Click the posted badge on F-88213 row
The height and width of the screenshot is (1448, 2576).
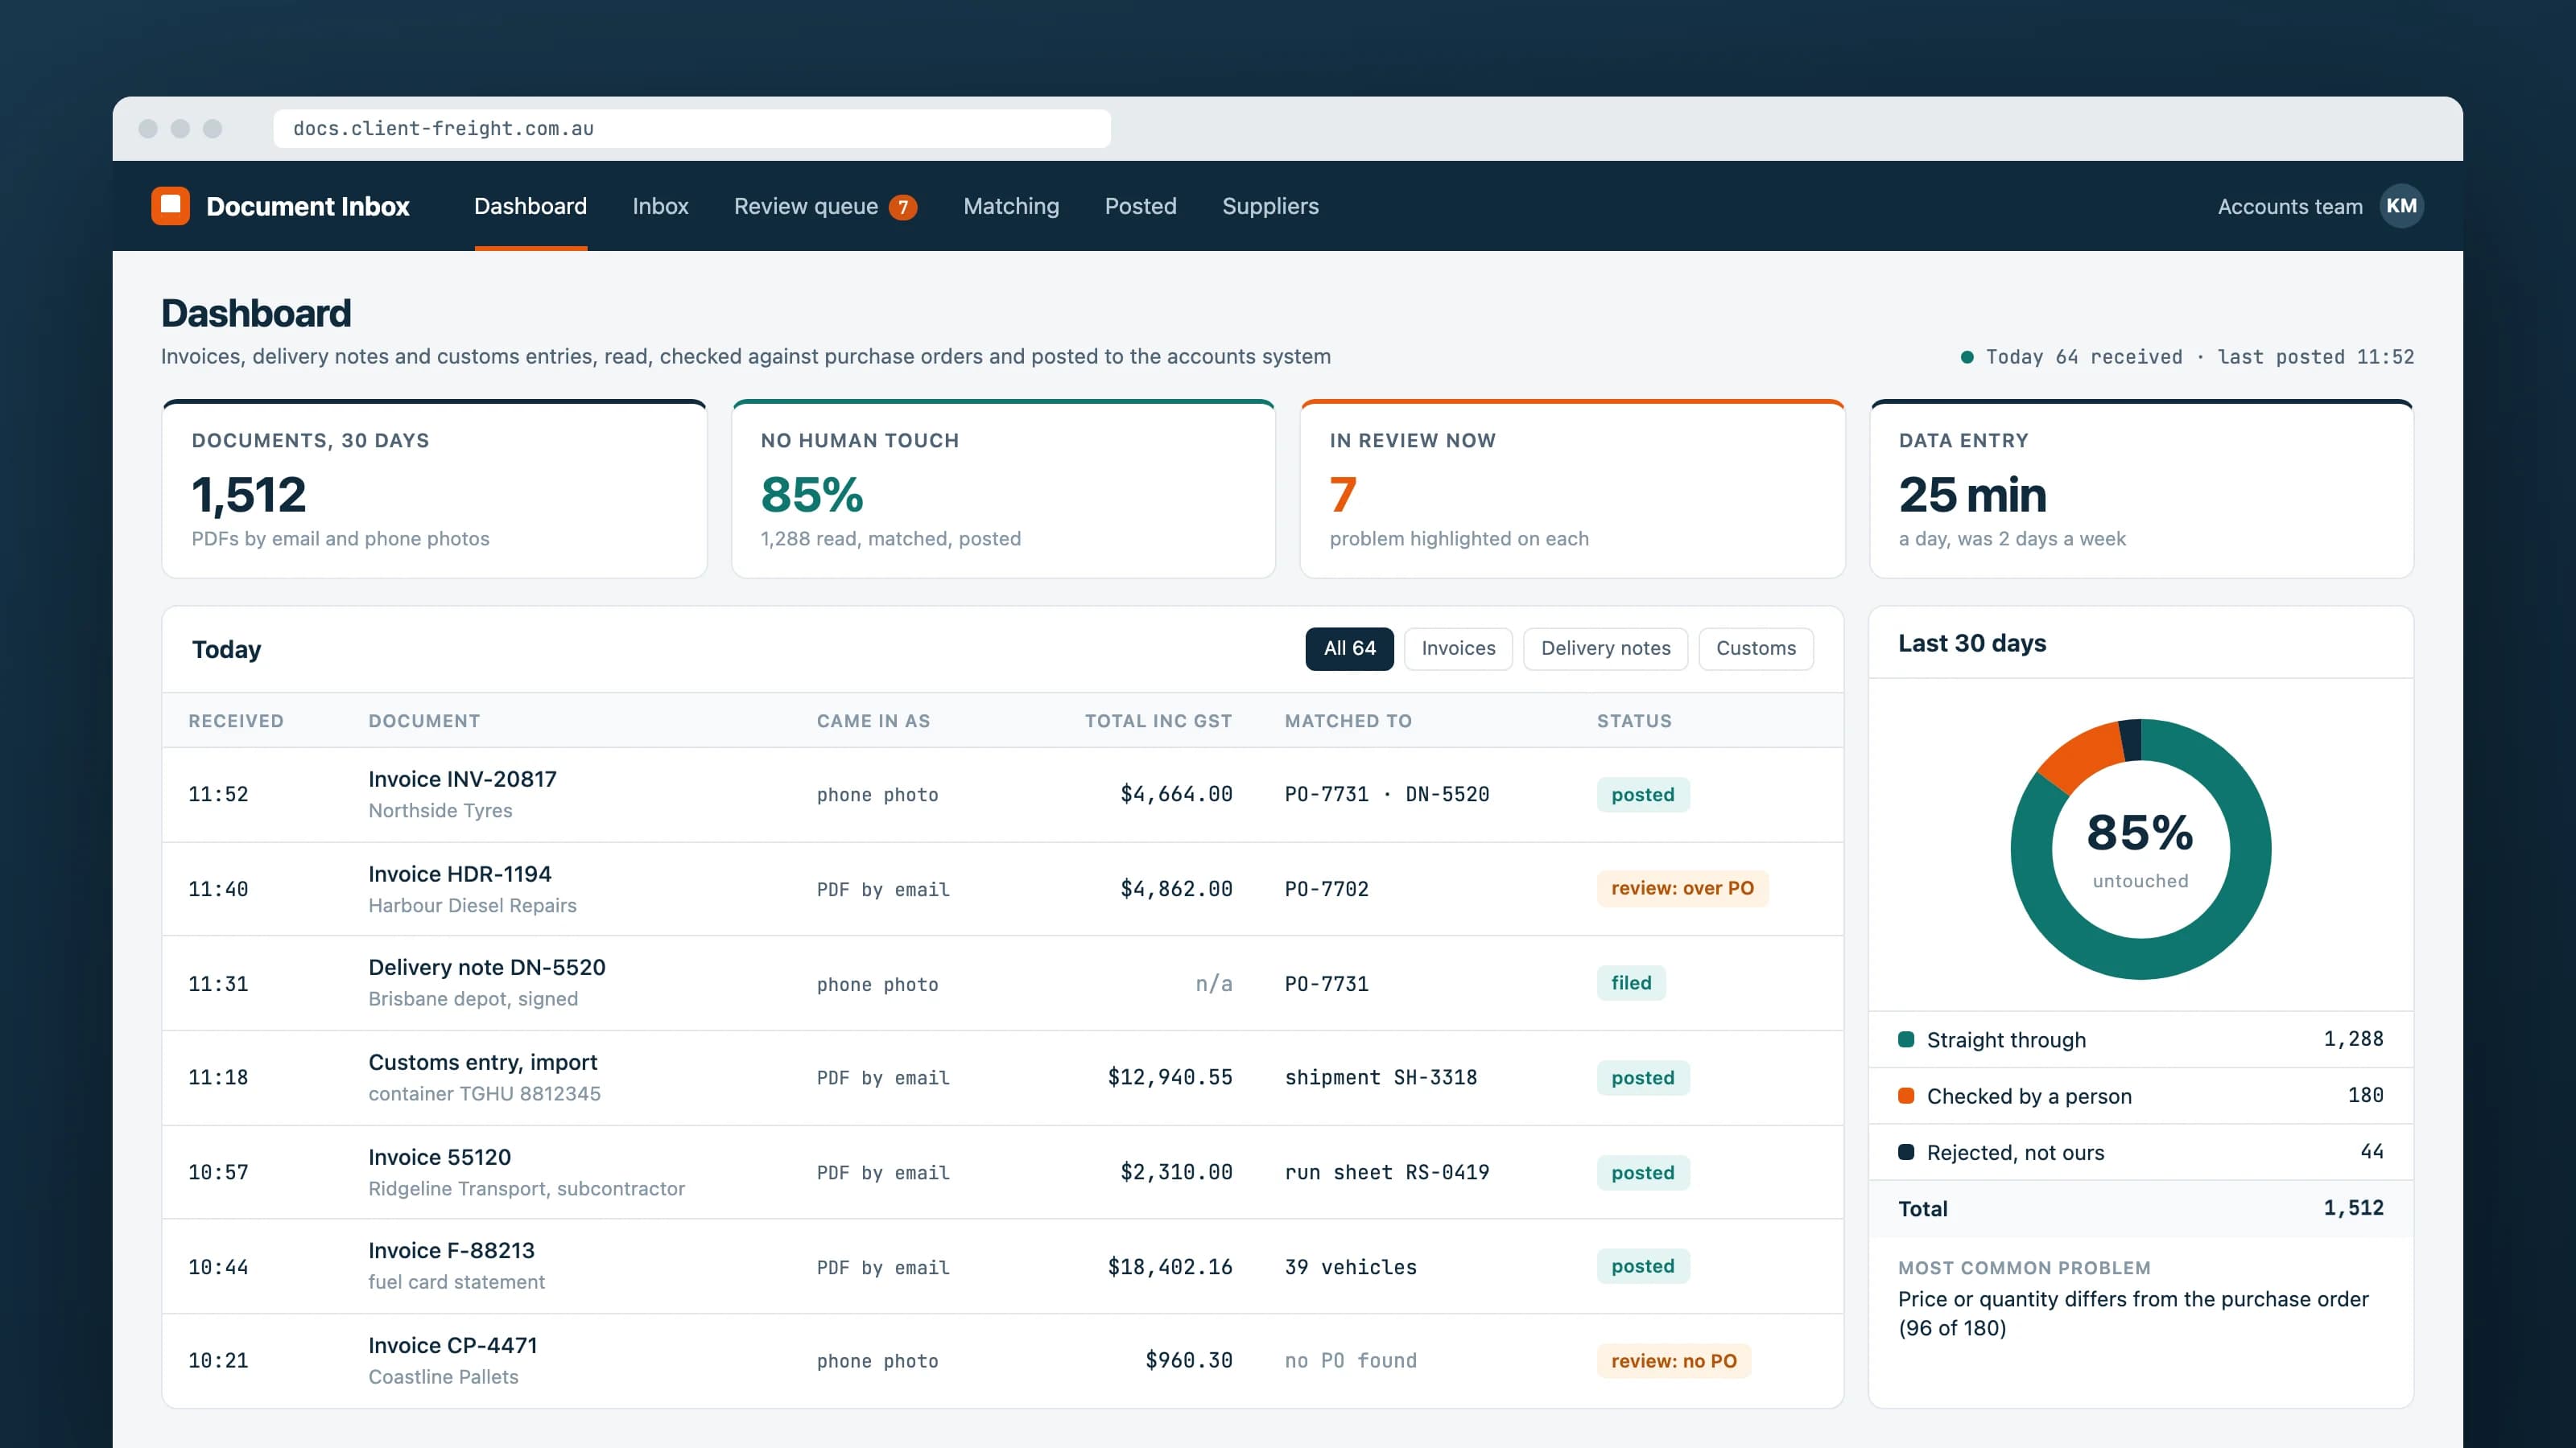click(1642, 1266)
